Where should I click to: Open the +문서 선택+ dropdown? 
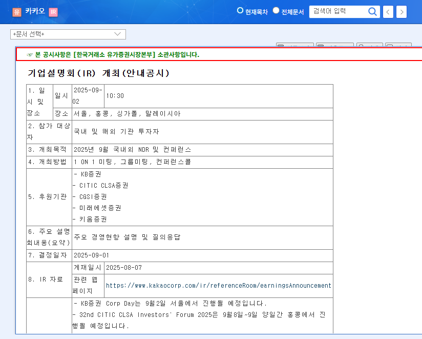coord(68,34)
